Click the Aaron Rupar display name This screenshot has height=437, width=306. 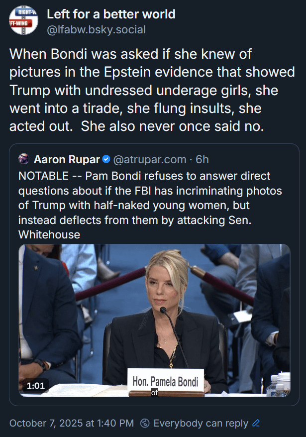(x=67, y=160)
